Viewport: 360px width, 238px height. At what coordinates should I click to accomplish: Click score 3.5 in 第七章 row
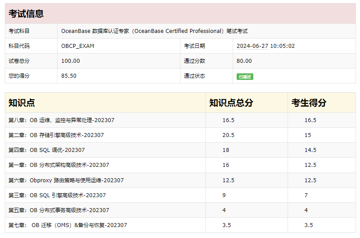pyautogui.click(x=309, y=225)
